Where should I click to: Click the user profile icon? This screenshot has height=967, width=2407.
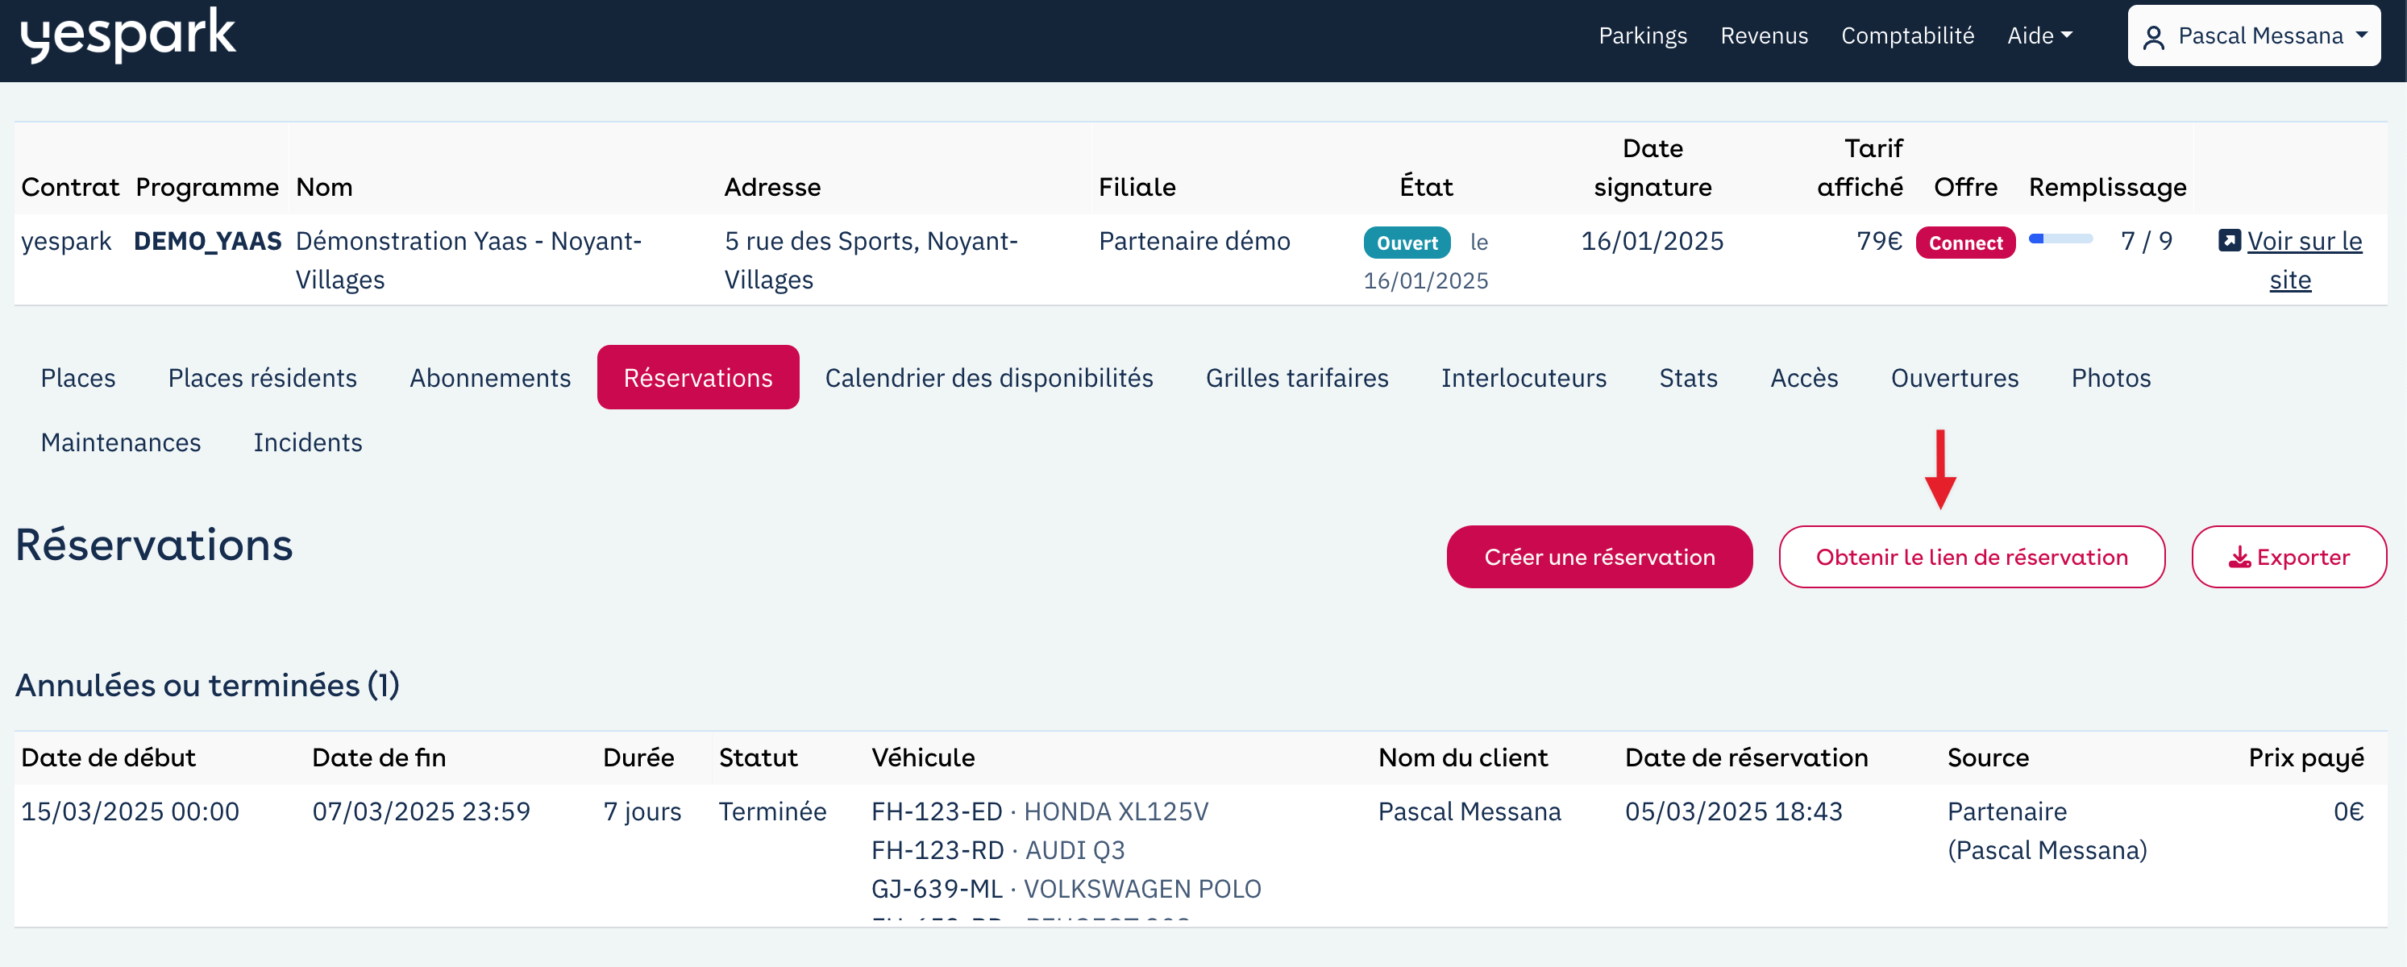2153,36
